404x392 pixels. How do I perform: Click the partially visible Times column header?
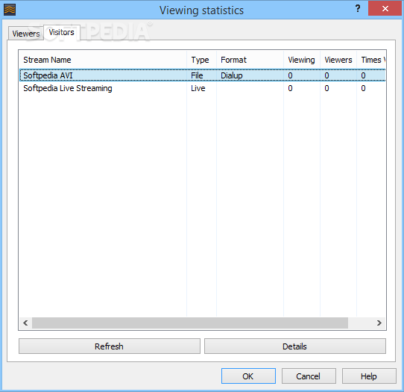point(371,60)
